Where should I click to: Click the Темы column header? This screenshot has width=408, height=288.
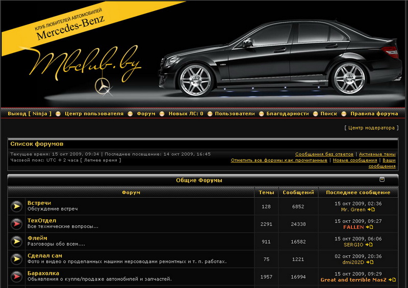266,192
